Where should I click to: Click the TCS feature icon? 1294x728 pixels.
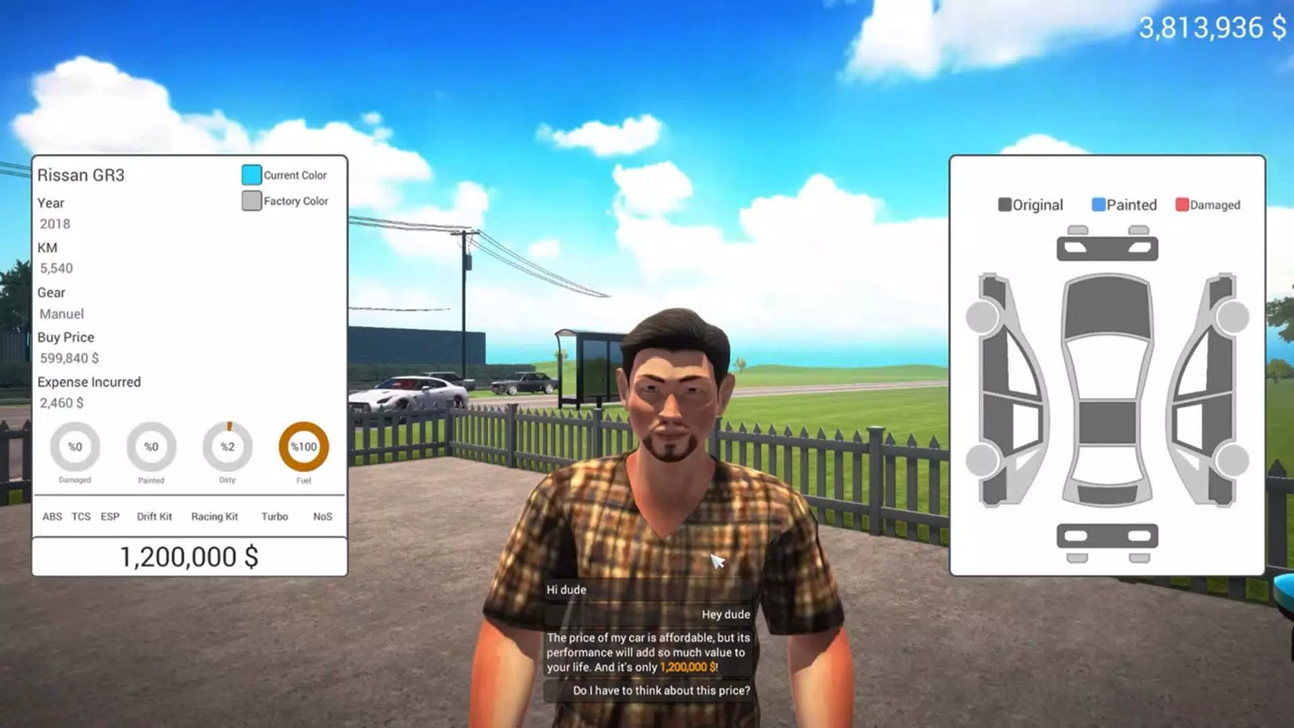click(x=80, y=516)
